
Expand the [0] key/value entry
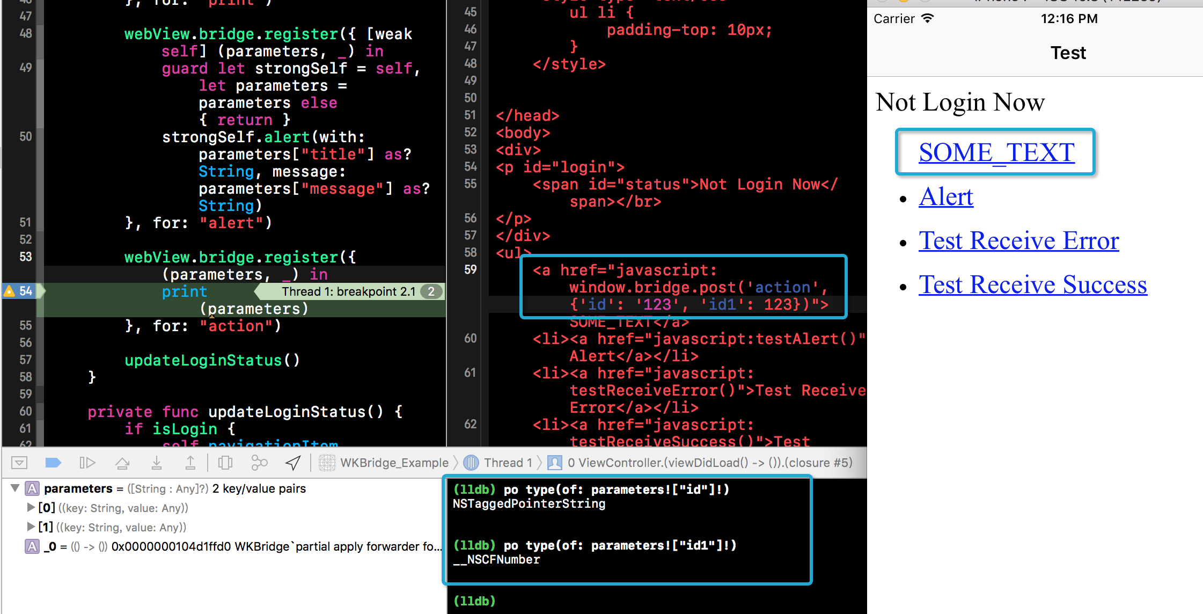coord(31,508)
